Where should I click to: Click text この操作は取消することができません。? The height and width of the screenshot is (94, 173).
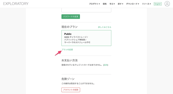[78, 84]
